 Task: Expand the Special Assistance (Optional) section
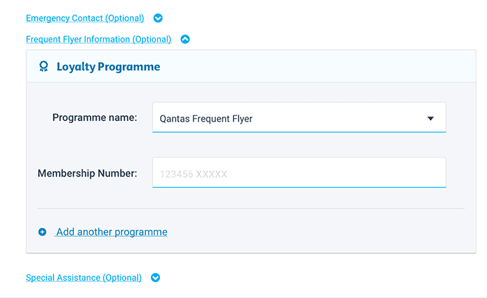point(83,278)
